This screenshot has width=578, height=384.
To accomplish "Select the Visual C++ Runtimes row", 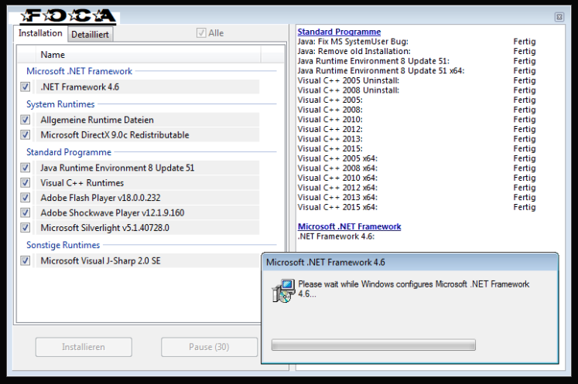I will (x=148, y=183).
